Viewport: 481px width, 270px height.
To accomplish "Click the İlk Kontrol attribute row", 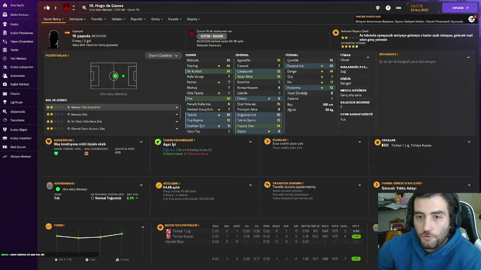I will point(208,71).
